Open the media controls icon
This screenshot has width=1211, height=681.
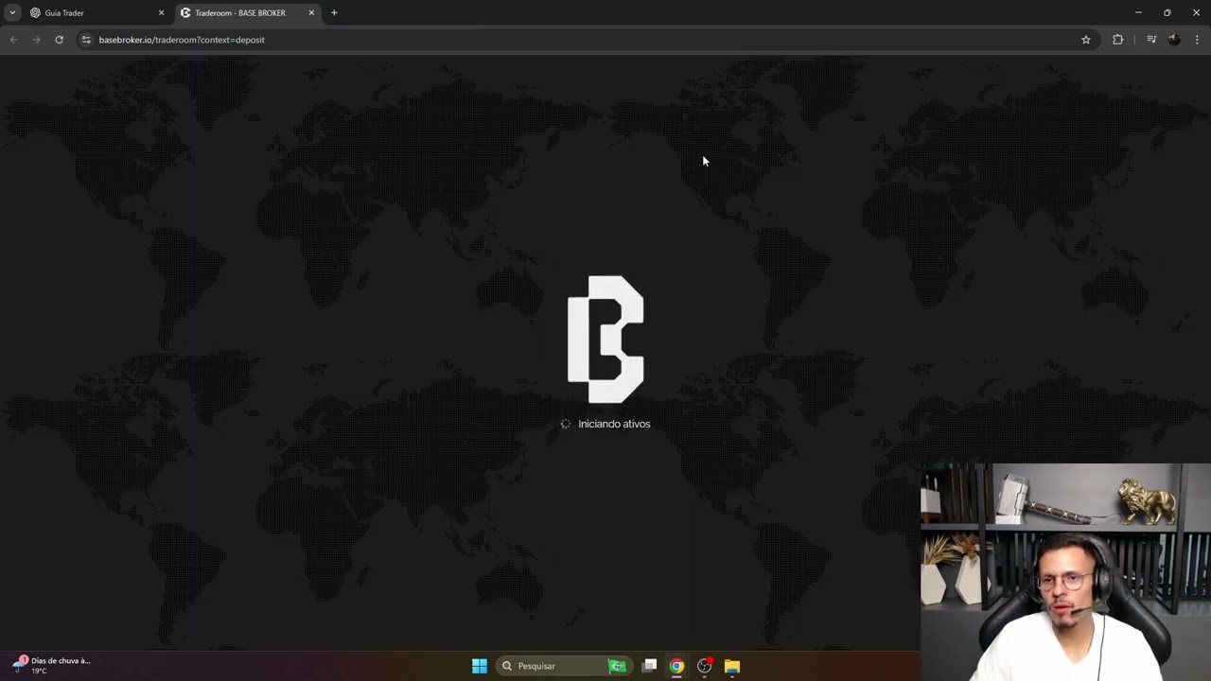pos(1151,40)
